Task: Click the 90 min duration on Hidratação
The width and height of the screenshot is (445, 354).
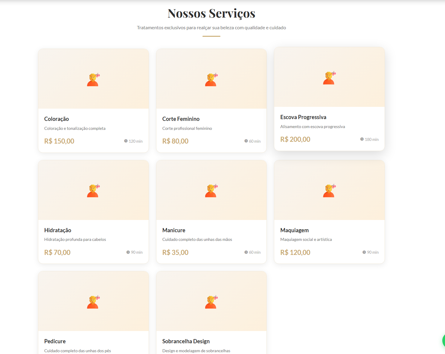Action: [137, 253]
